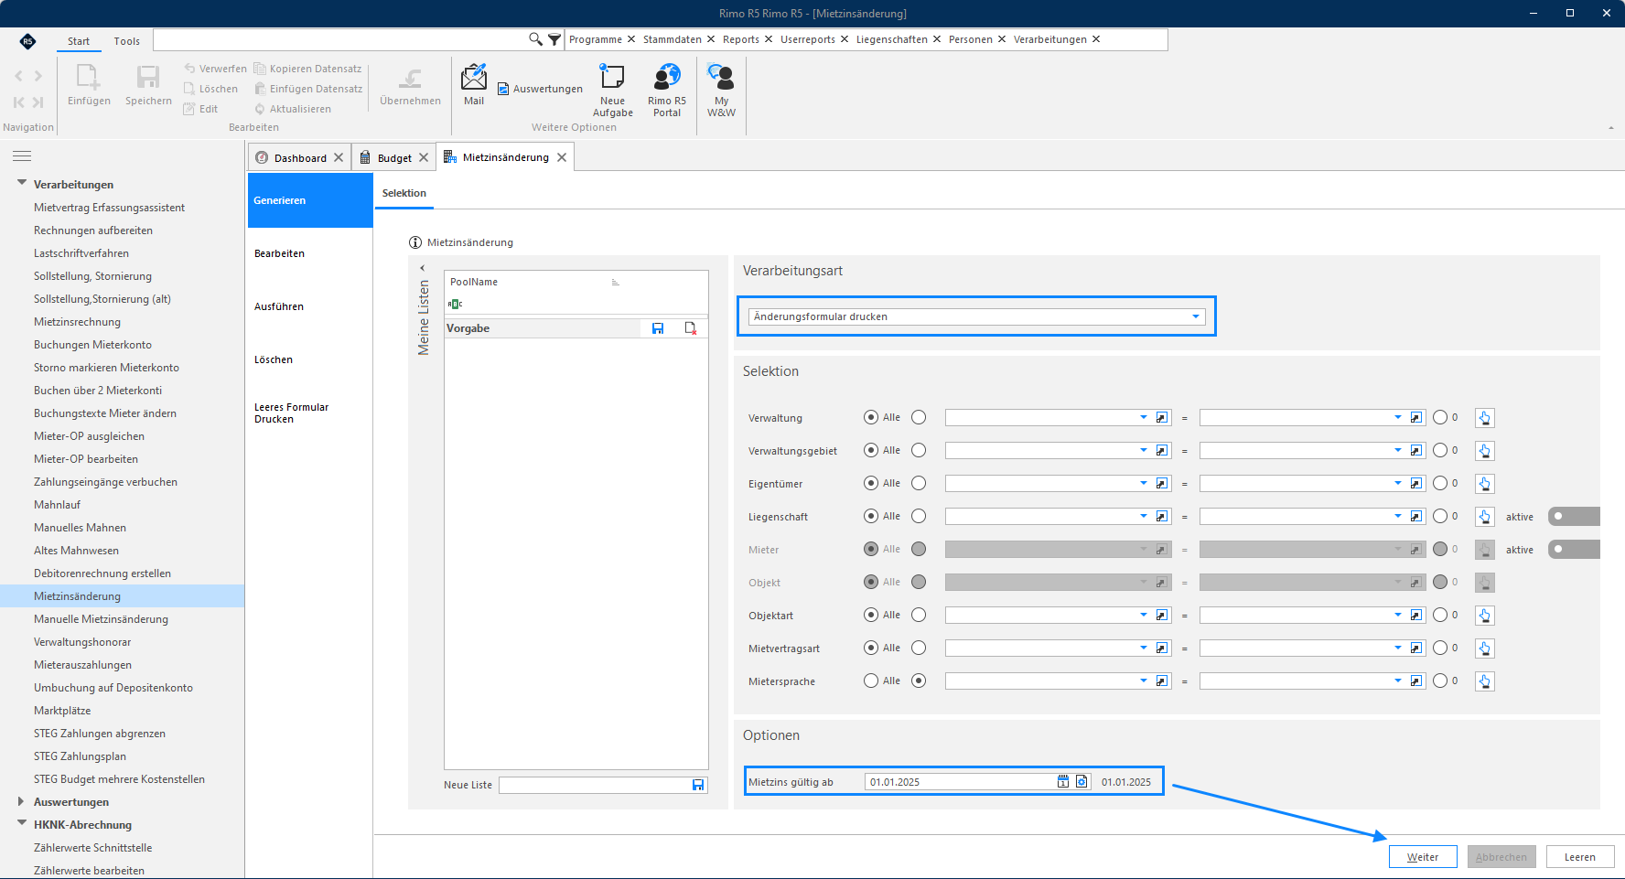Click the Neue Liste input field

[x=595, y=785]
